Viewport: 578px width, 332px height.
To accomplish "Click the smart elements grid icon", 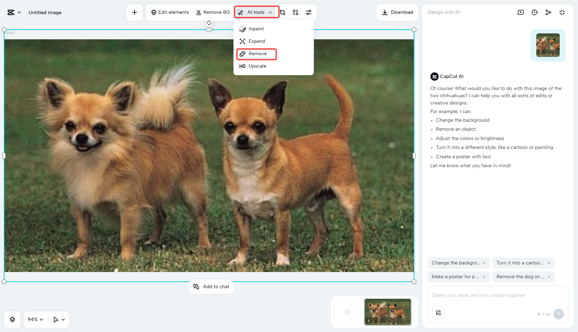I will click(x=296, y=12).
